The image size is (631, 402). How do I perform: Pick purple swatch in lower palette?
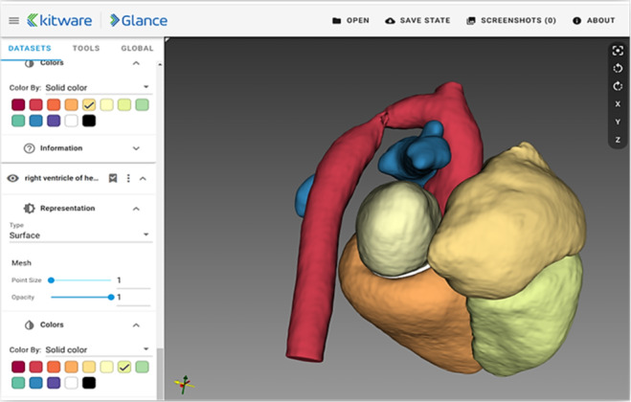coord(54,382)
